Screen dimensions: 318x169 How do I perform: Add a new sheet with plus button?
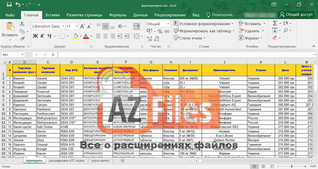pyautogui.click(x=122, y=161)
